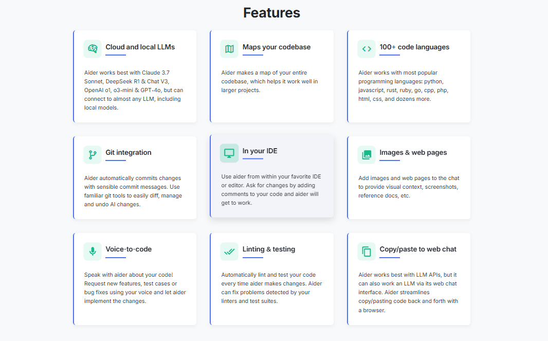This screenshot has width=548, height=341.
Task: Click the copy icon for Copy/paste to web chat
Action: (367, 251)
